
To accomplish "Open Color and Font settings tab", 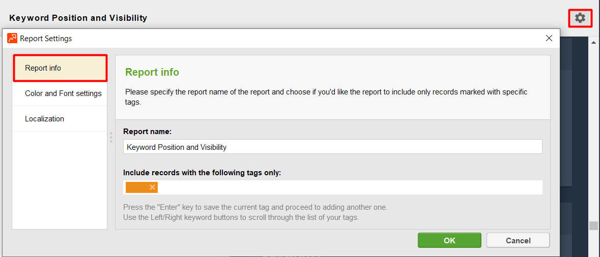I will pyautogui.click(x=60, y=93).
